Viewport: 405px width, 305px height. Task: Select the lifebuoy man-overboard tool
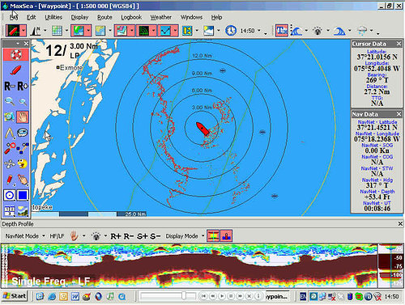16,55
